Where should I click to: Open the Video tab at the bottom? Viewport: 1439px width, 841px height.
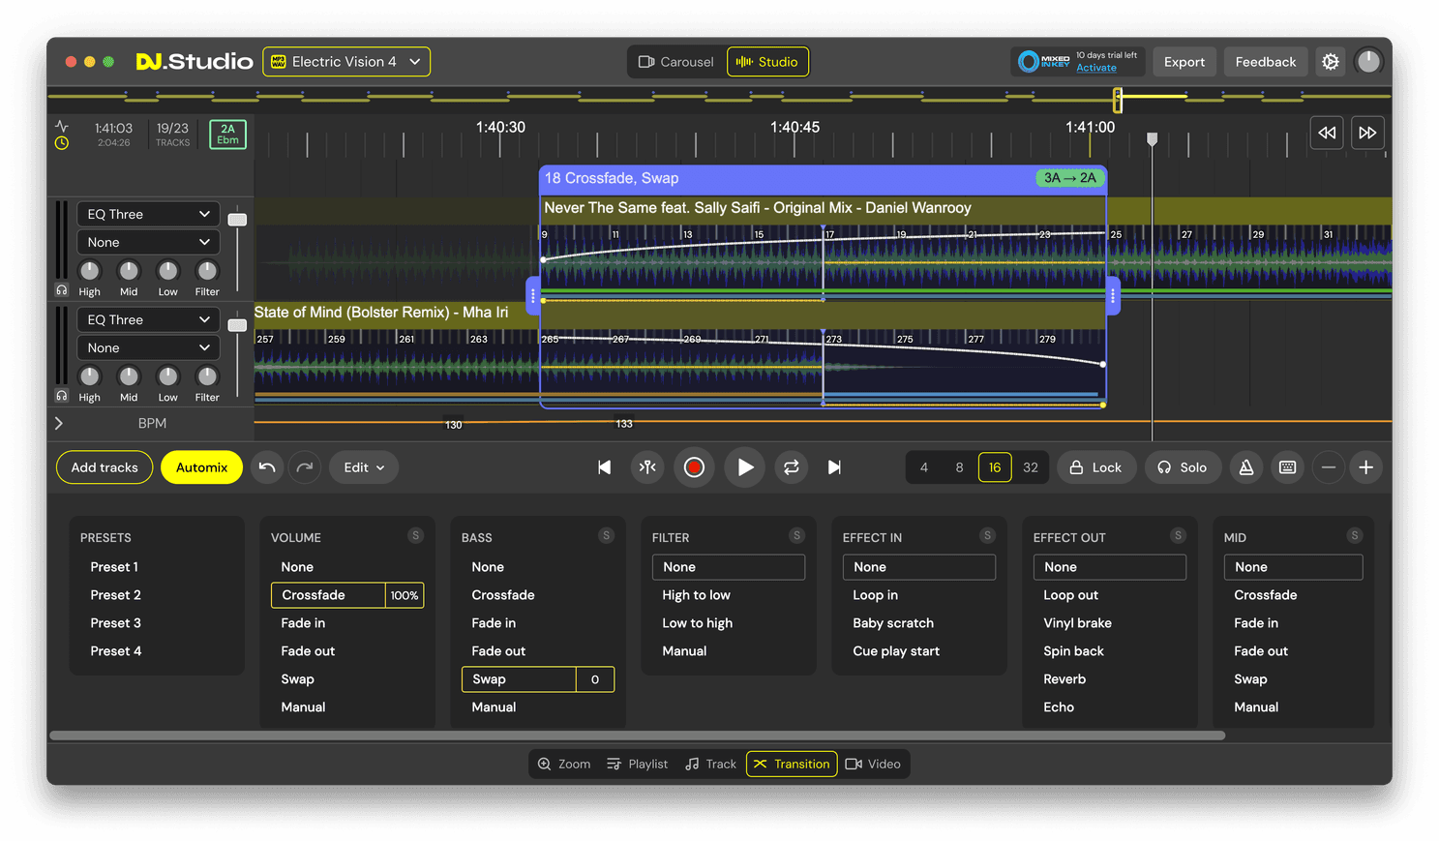pyautogui.click(x=873, y=764)
